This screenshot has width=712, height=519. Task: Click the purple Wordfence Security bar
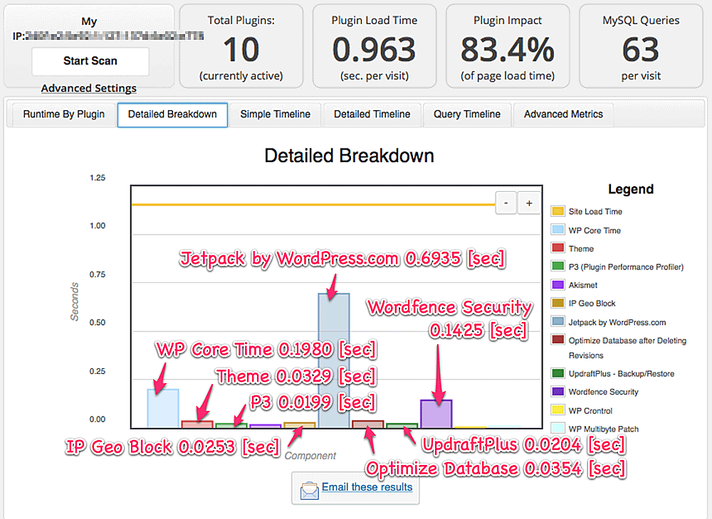(436, 414)
